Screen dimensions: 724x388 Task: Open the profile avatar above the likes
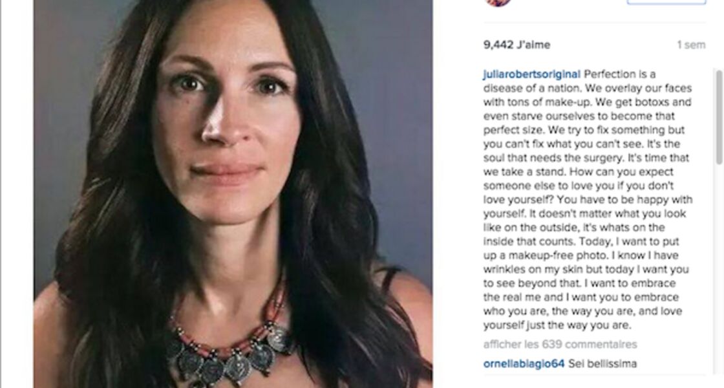click(498, 3)
